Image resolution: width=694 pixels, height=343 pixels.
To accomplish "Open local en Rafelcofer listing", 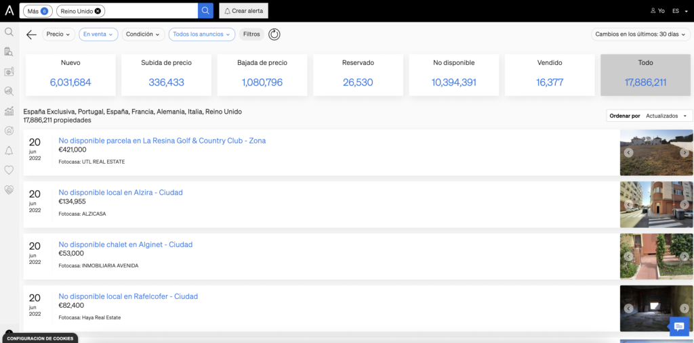I will (128, 296).
